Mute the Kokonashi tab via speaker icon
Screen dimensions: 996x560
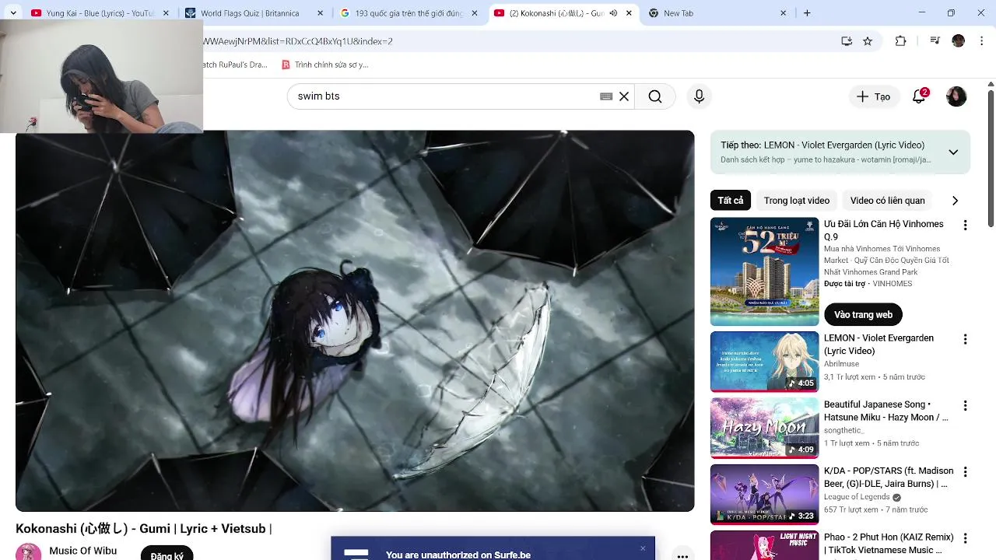[x=613, y=13]
